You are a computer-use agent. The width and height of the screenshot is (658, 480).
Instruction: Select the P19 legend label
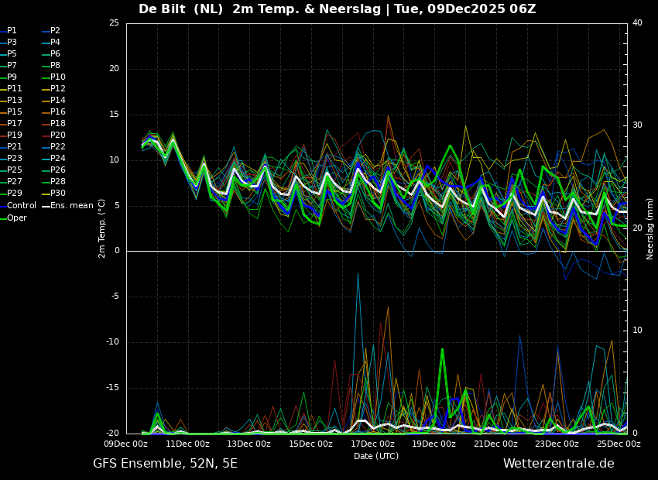(x=11, y=135)
